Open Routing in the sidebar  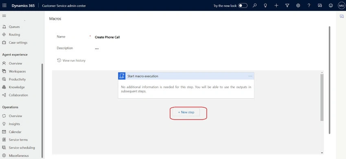pos(14,35)
